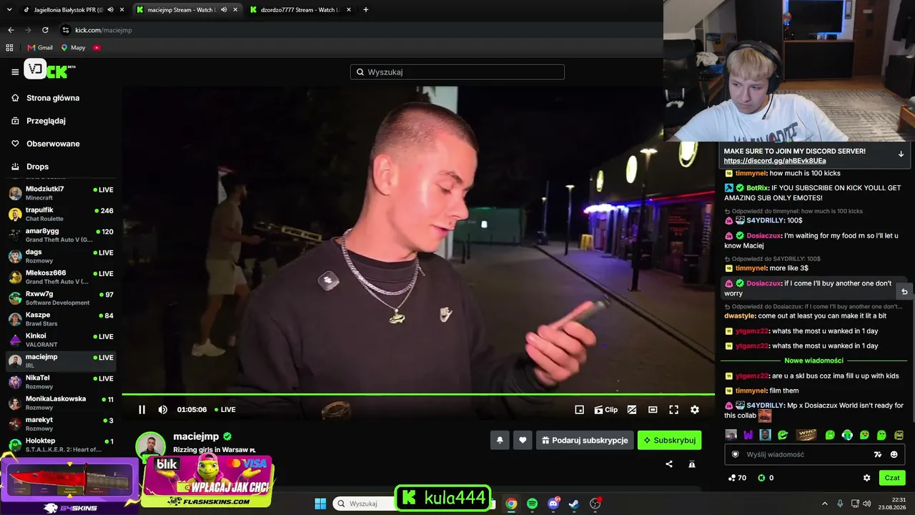Screen dimensions: 915x515
Task: Pause the maciejmp live stream
Action: click(142, 410)
